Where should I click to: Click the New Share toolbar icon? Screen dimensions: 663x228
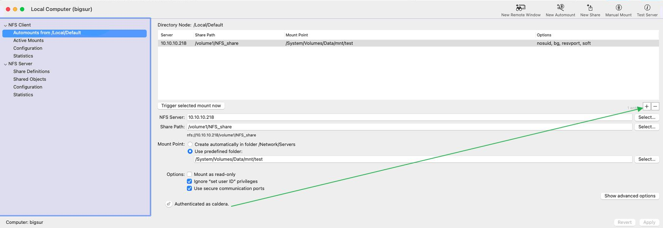pyautogui.click(x=590, y=8)
